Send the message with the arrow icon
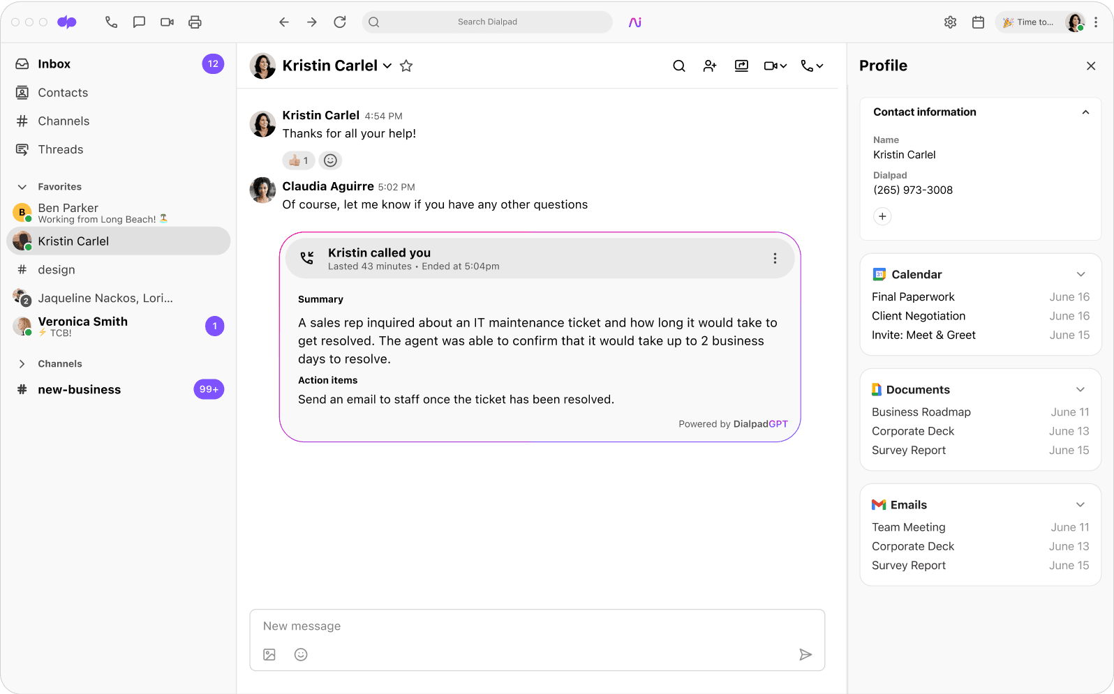The image size is (1114, 694). [x=805, y=654]
